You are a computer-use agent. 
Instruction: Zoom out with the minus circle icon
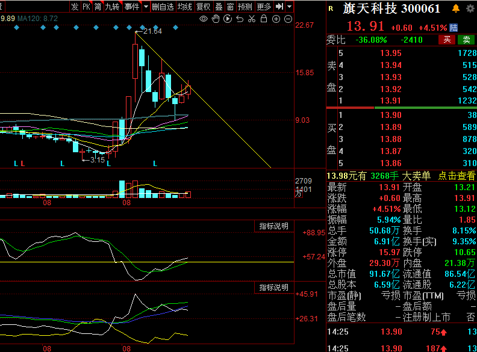pyautogui.click(x=288, y=19)
